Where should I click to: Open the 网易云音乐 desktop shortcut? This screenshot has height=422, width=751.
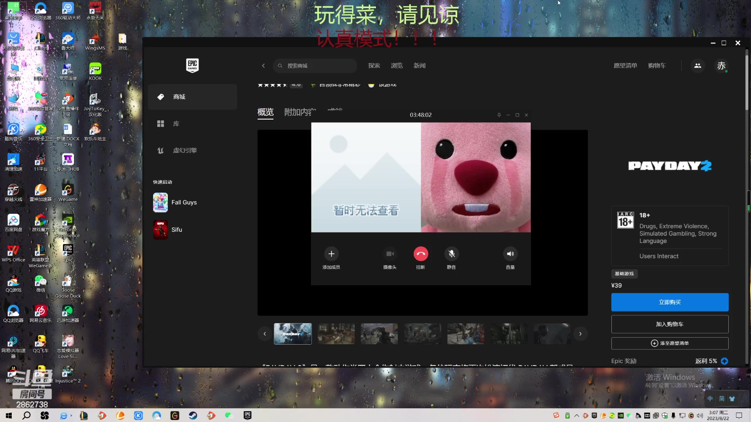40,314
